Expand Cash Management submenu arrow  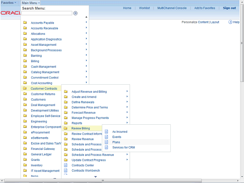click(x=87, y=66)
